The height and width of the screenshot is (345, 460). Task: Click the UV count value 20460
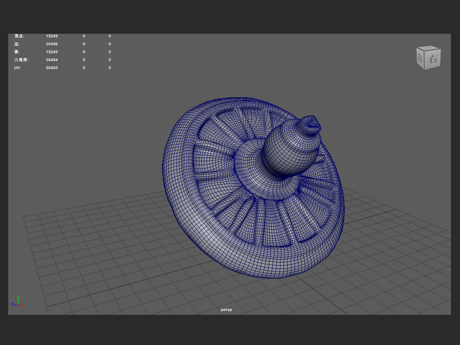coord(52,68)
